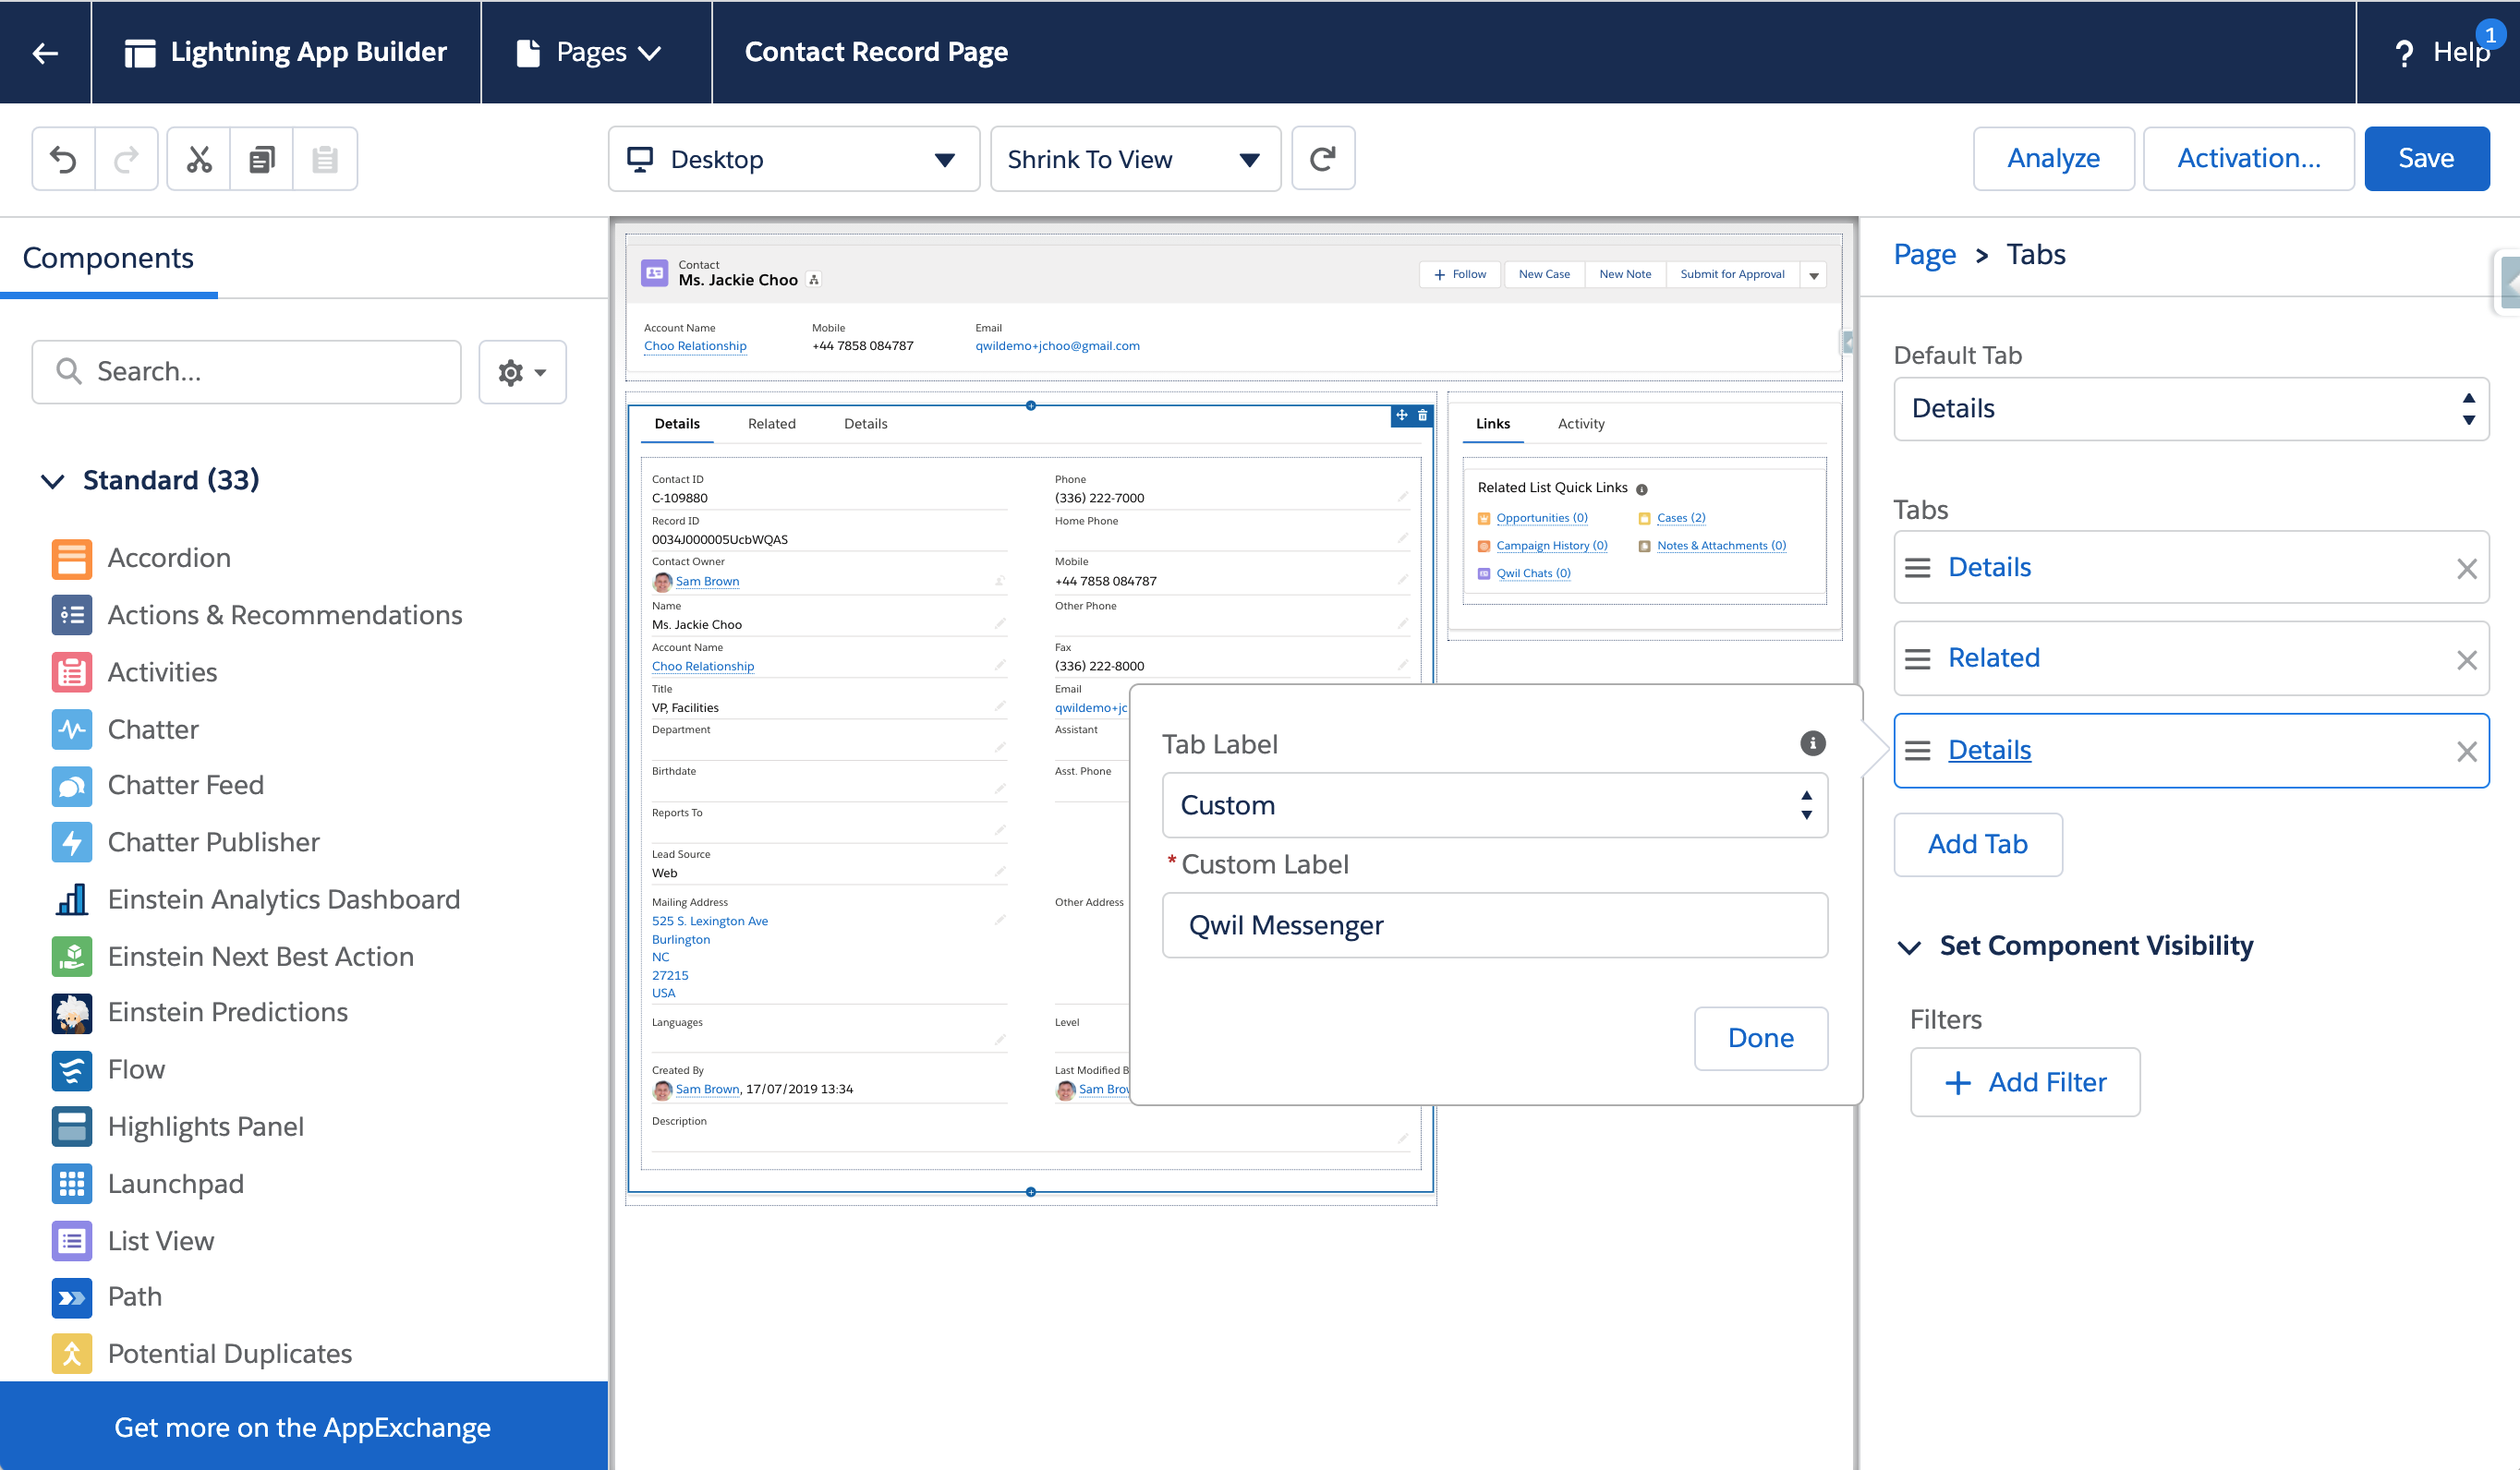
Task: Select the List View component
Action: click(x=133, y=1240)
